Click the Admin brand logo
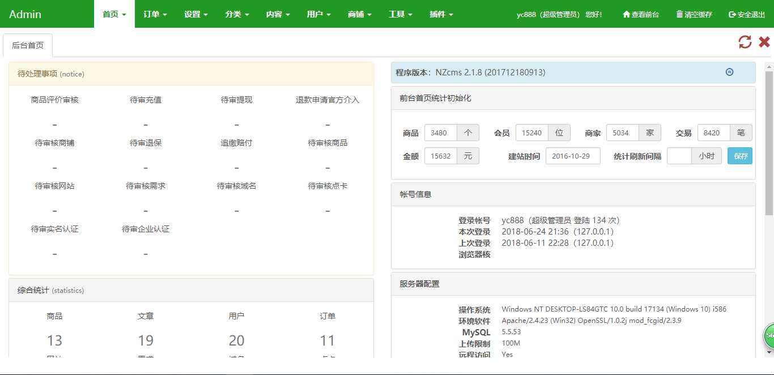The image size is (774, 375). pos(25,14)
